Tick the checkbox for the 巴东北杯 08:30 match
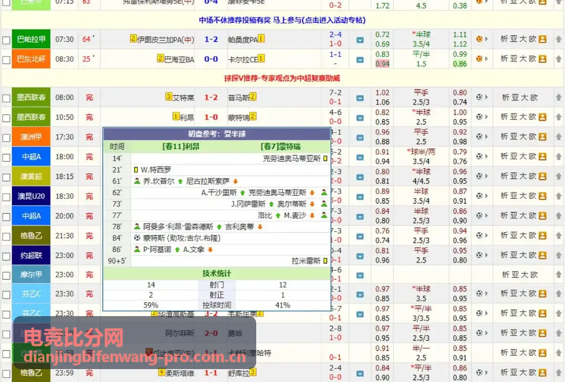 pyautogui.click(x=6, y=60)
